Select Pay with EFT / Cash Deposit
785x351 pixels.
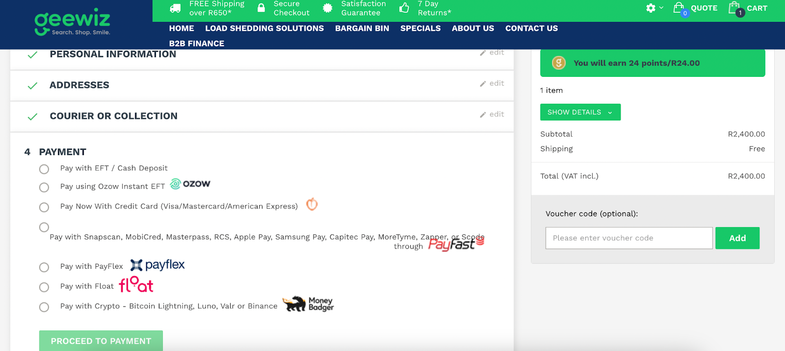pyautogui.click(x=44, y=169)
